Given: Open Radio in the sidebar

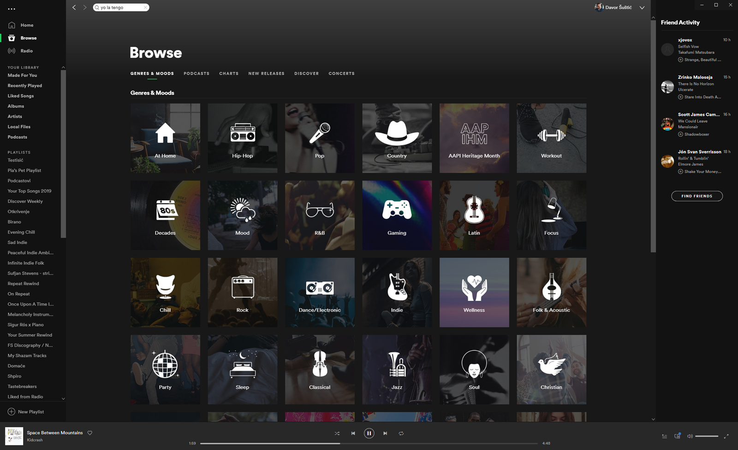Looking at the screenshot, I should click(x=26, y=51).
